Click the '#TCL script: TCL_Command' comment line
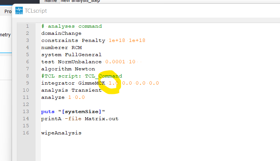Screen dimensions: 280x161 [82, 76]
